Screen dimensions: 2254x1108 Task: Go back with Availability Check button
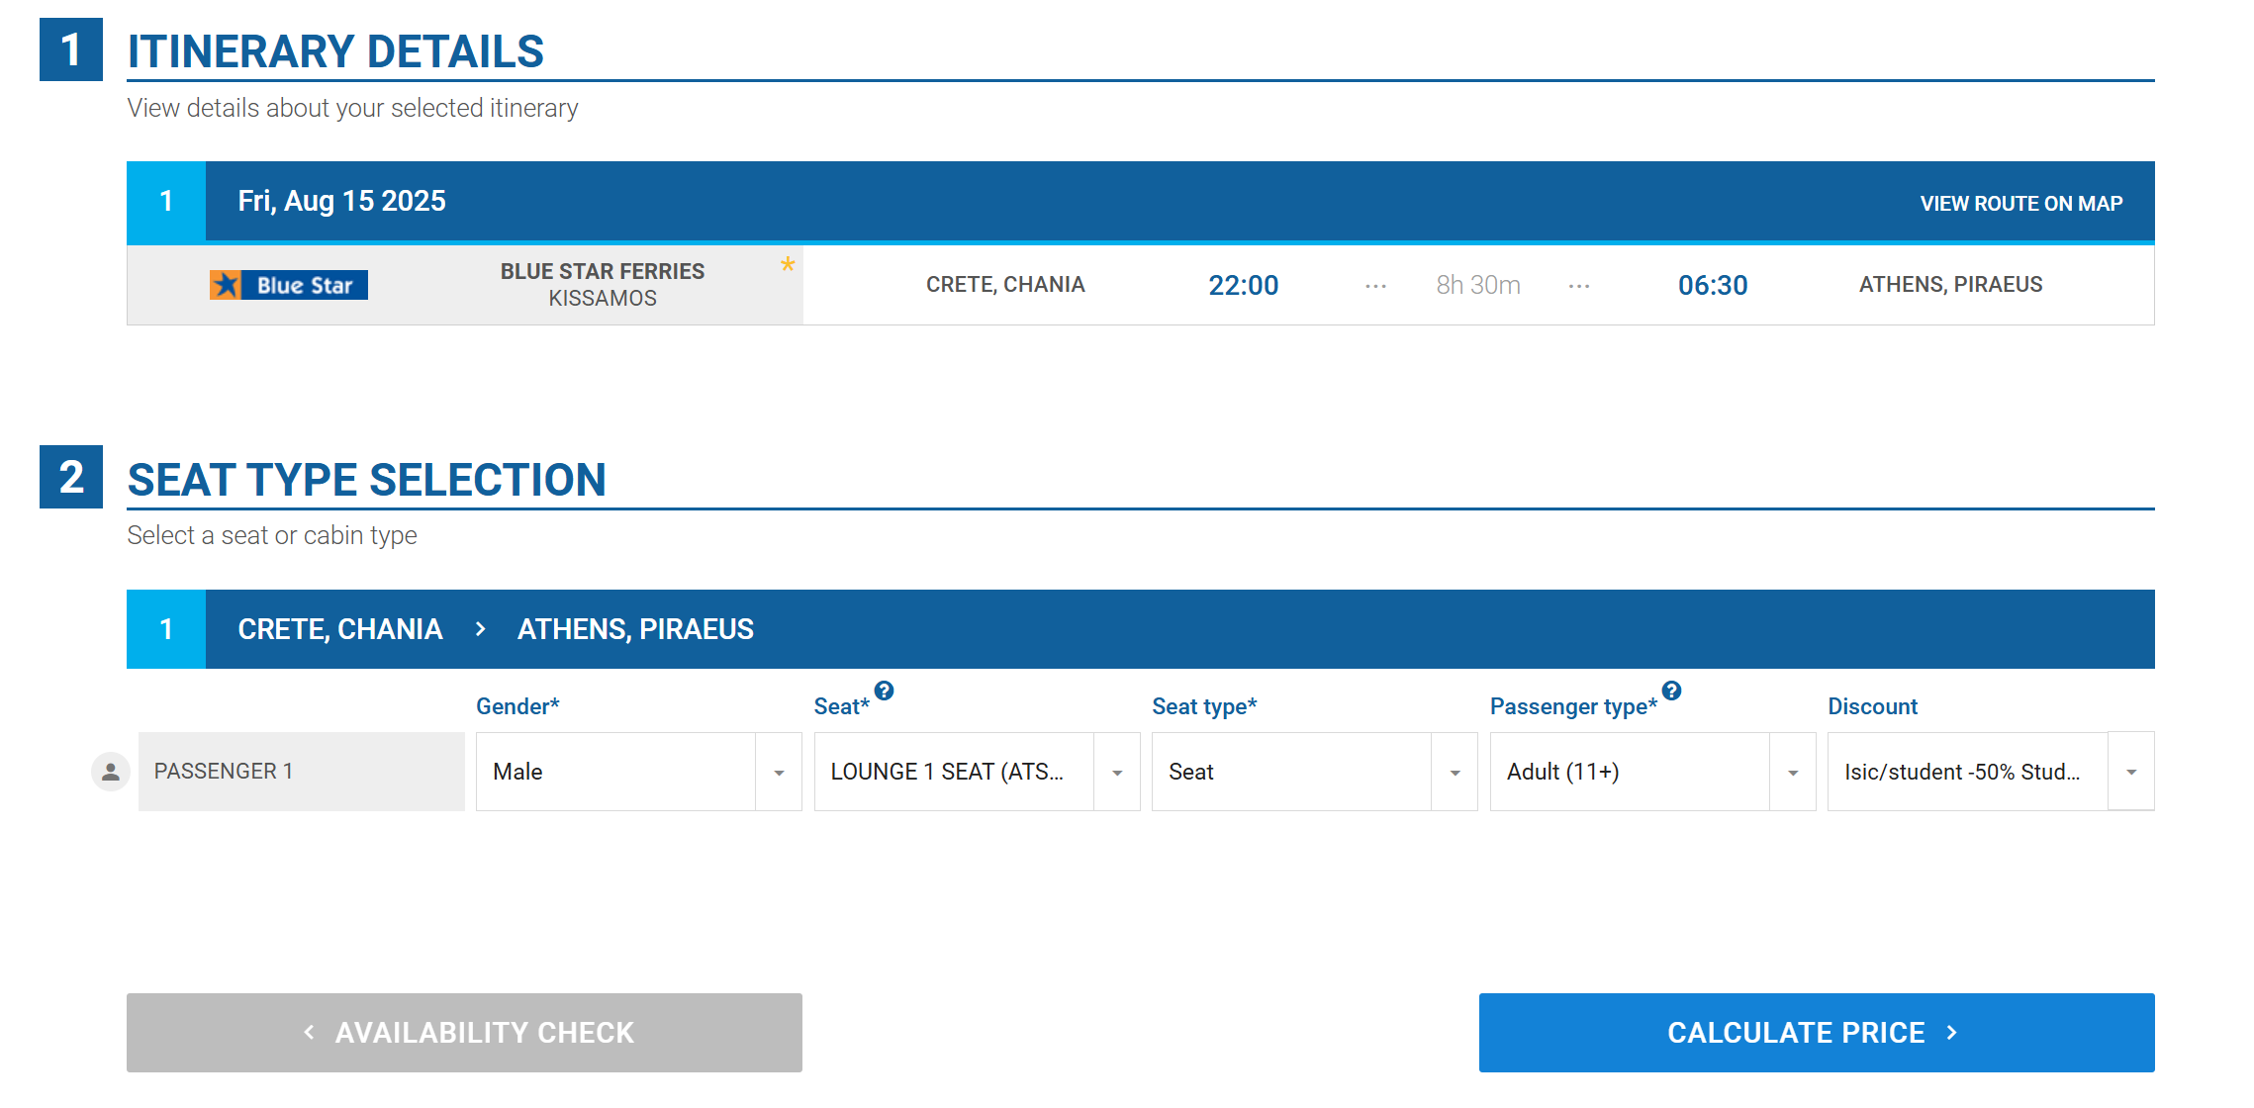pos(464,1033)
